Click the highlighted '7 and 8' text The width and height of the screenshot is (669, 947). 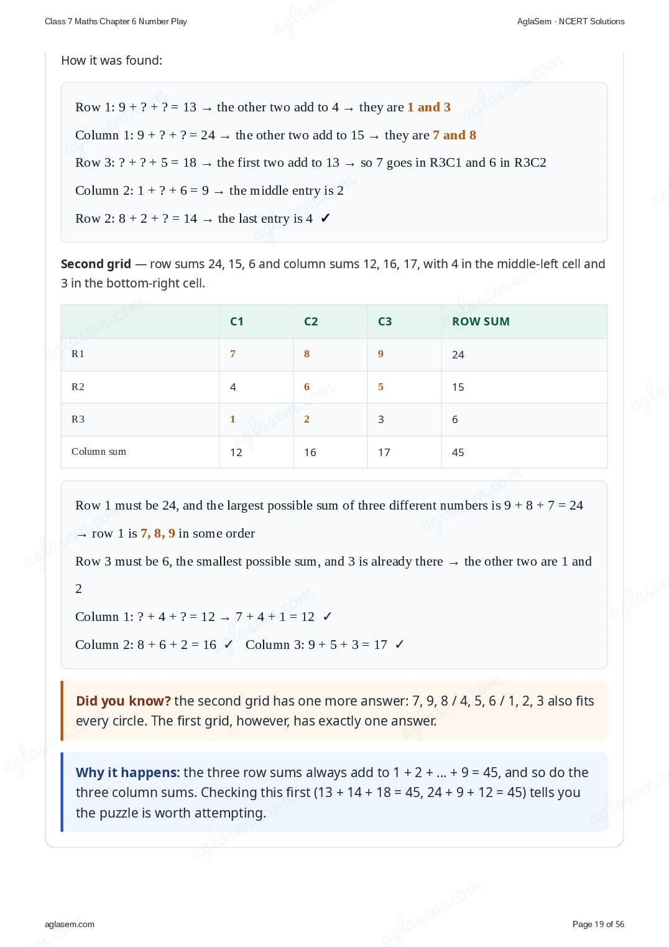click(x=454, y=135)
